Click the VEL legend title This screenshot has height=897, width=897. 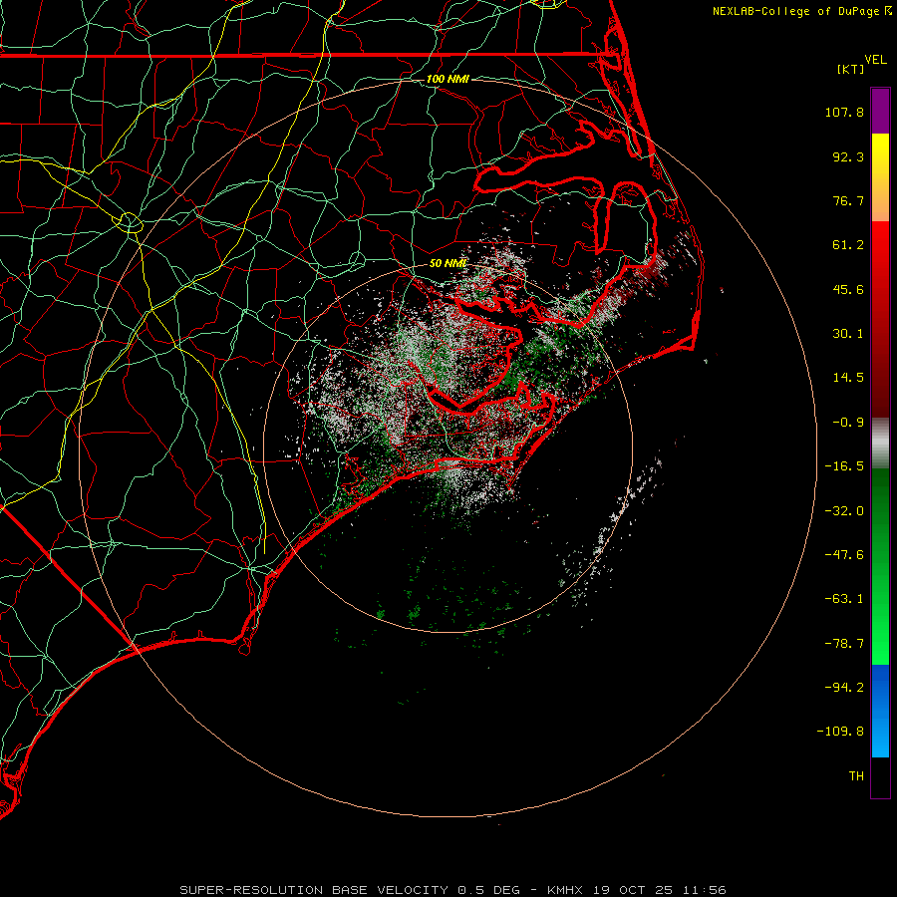875,60
